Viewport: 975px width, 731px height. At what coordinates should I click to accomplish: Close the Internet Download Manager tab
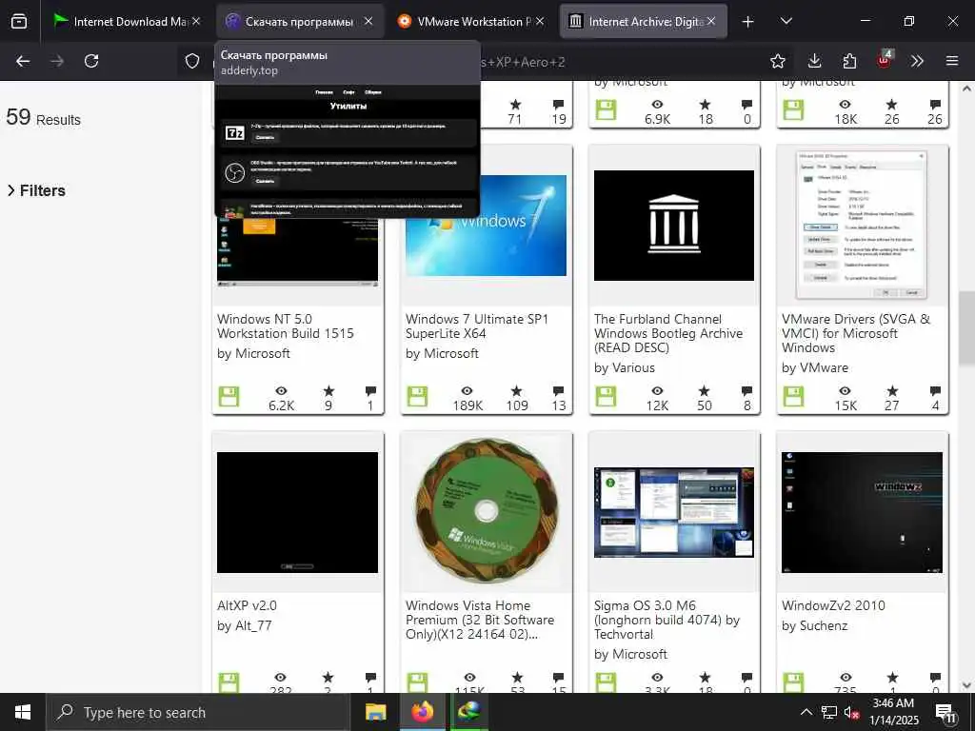point(196,21)
